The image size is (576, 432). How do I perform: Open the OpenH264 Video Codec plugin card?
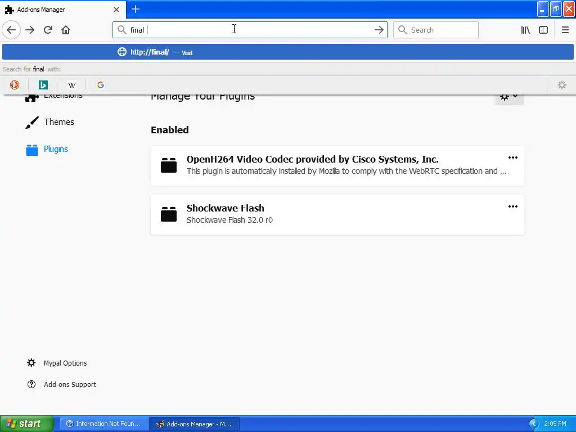click(337, 166)
